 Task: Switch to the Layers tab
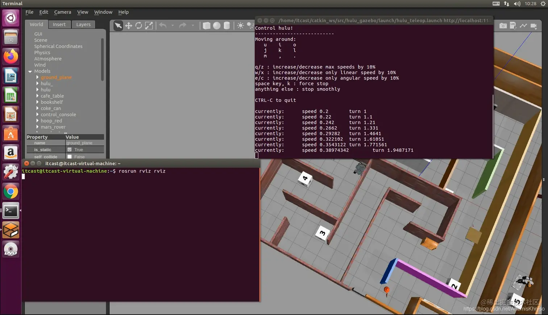[x=83, y=24]
